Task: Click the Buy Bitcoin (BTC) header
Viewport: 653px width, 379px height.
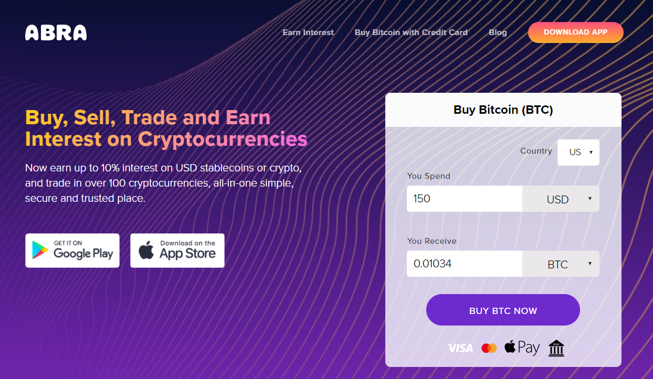Action: [503, 110]
